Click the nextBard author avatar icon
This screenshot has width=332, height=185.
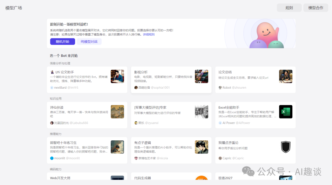(x=52, y=87)
